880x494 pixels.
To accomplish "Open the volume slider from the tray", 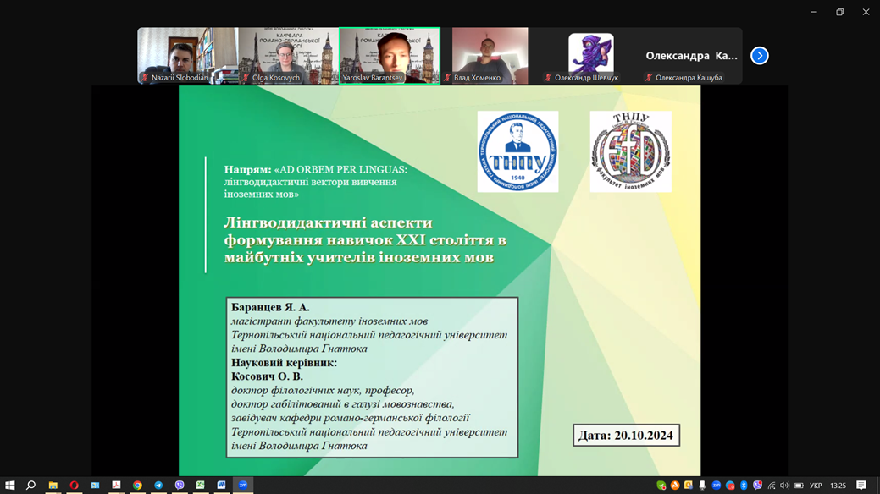I will (784, 485).
